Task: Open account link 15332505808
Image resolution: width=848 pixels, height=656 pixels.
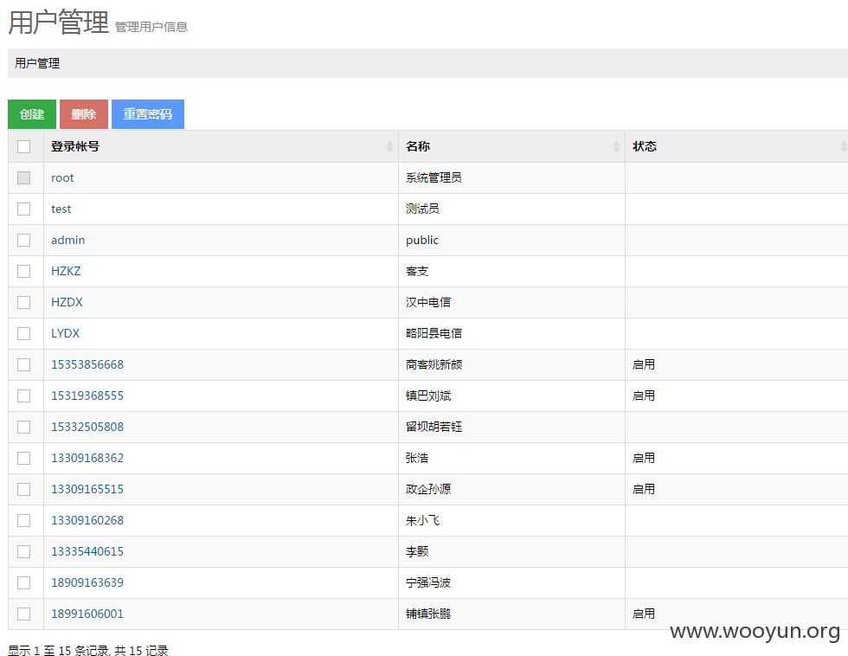Action: [x=87, y=428]
